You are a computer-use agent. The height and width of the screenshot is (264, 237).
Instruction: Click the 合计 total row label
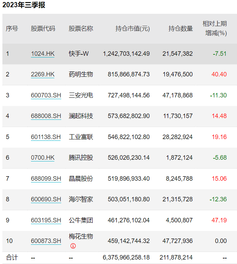click(12, 257)
